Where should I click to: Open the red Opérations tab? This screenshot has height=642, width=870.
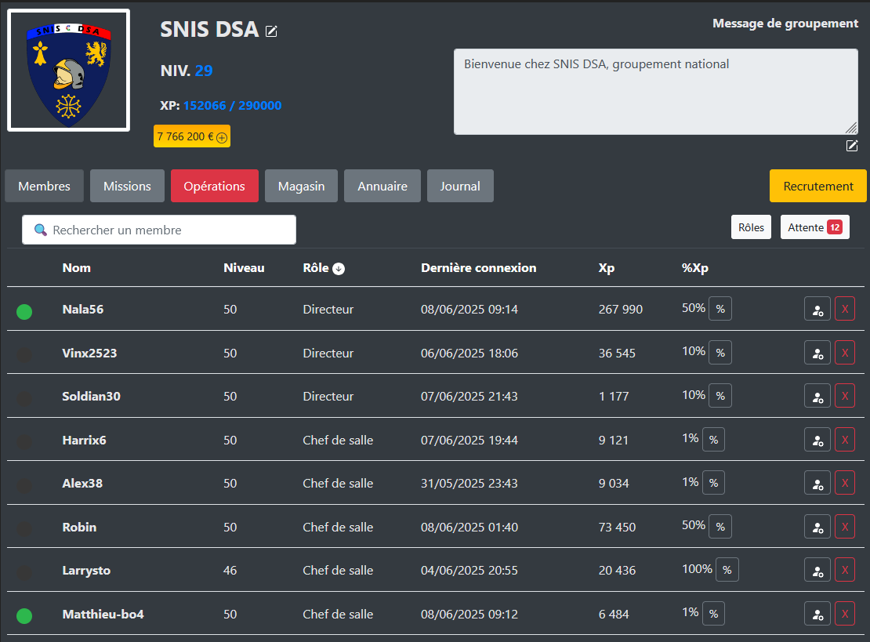pyautogui.click(x=214, y=187)
